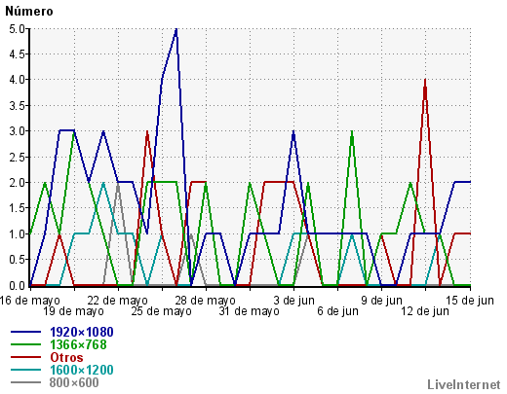Click the 1.5 y-axis value
Screen dimensions: 507x394
(x=17, y=208)
